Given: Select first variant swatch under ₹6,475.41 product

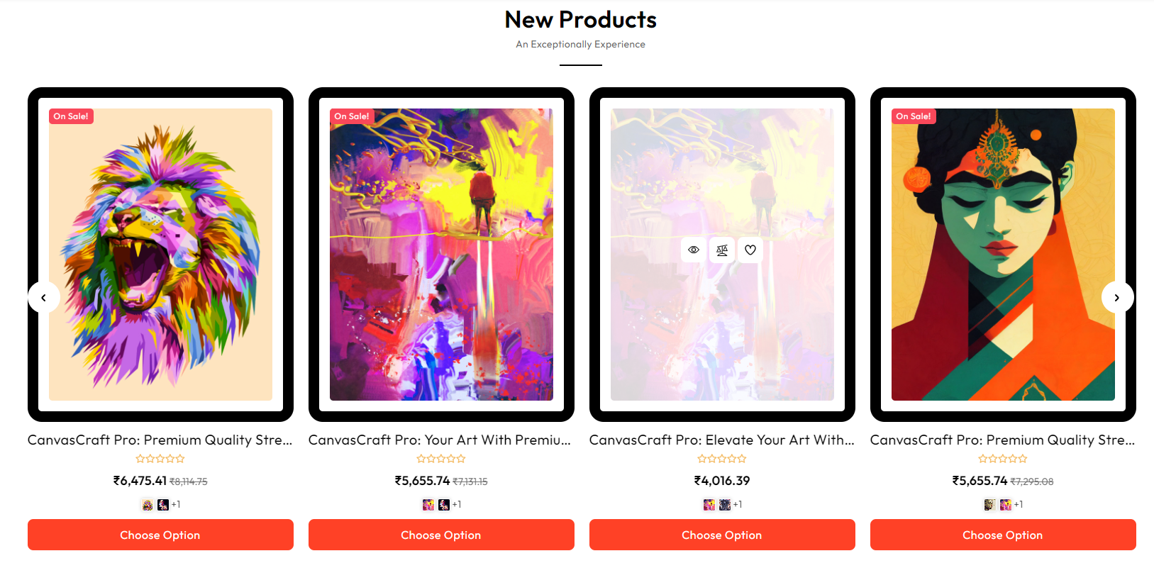Looking at the screenshot, I should [x=148, y=505].
